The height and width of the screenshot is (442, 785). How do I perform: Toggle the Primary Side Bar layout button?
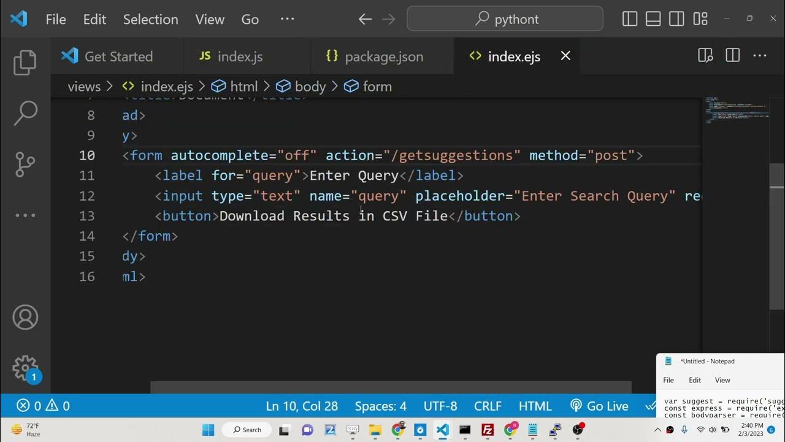(630, 19)
